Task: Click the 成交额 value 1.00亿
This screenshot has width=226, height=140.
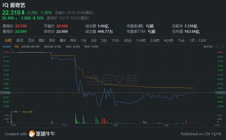Action: (x=103, y=26)
